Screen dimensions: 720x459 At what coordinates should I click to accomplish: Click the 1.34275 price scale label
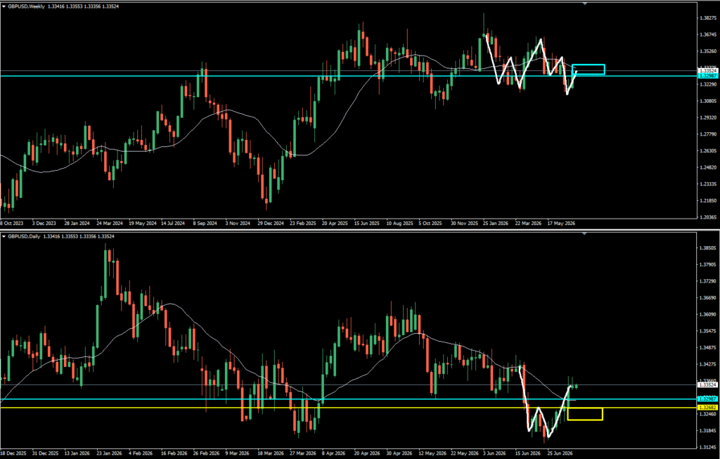(708, 364)
